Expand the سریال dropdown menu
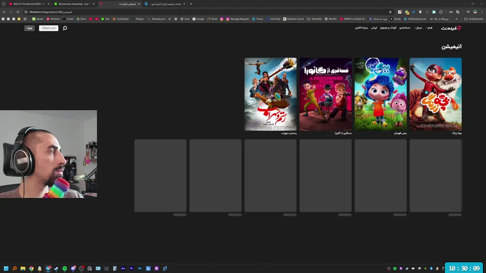 coord(418,28)
